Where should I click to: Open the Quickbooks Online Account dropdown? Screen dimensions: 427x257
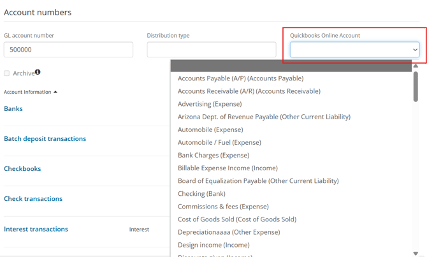coord(354,50)
